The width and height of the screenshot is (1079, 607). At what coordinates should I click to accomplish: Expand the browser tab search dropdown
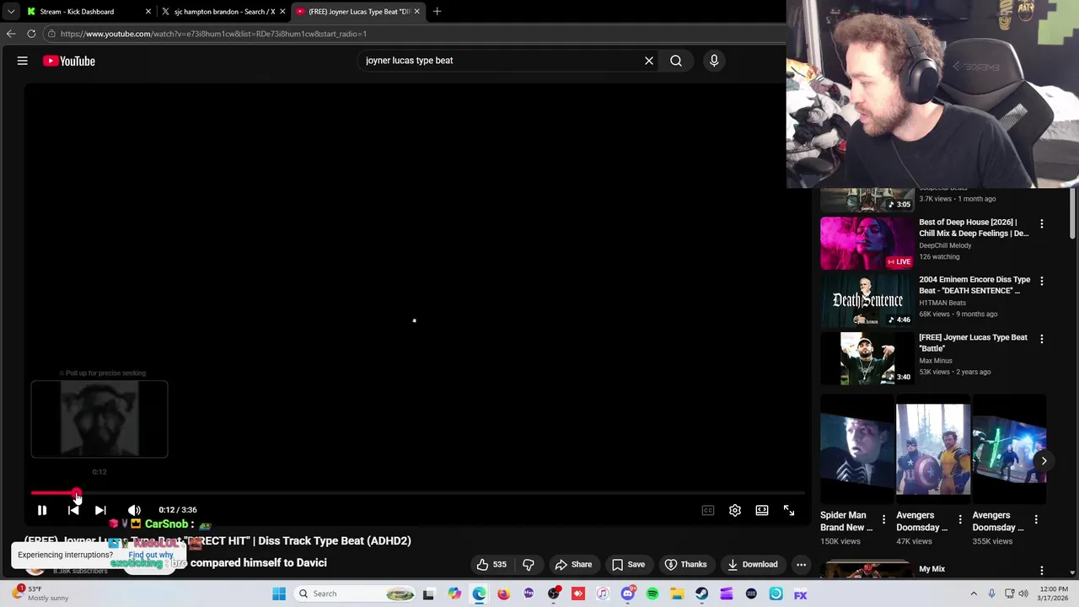pos(11,12)
